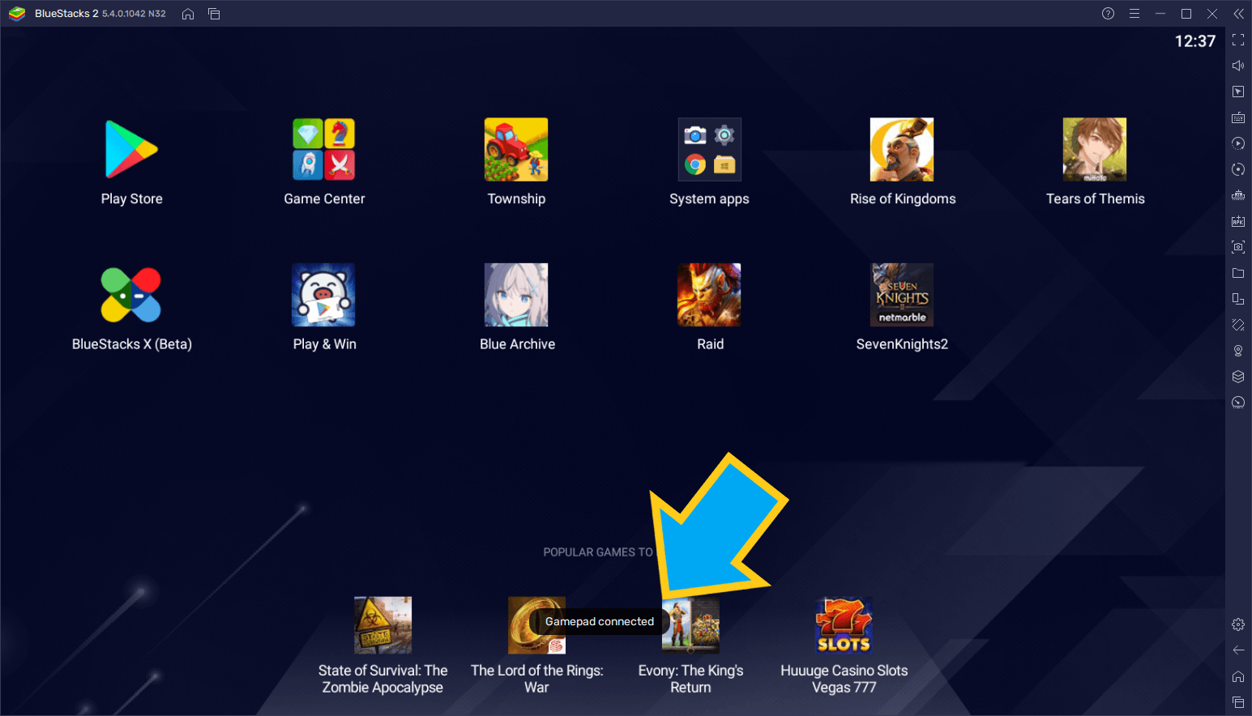The height and width of the screenshot is (716, 1252).
Task: Open the Play Store app
Action: pyautogui.click(x=131, y=150)
